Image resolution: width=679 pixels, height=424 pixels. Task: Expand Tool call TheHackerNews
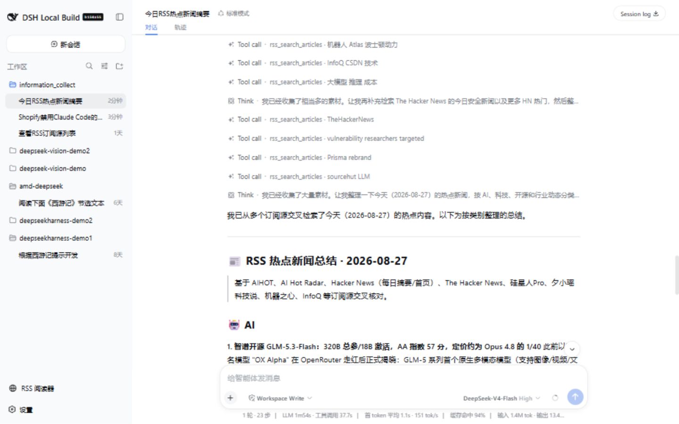click(301, 120)
